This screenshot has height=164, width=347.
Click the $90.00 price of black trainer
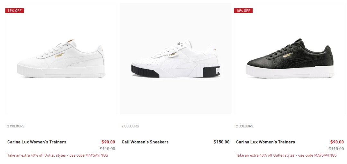click(337, 142)
